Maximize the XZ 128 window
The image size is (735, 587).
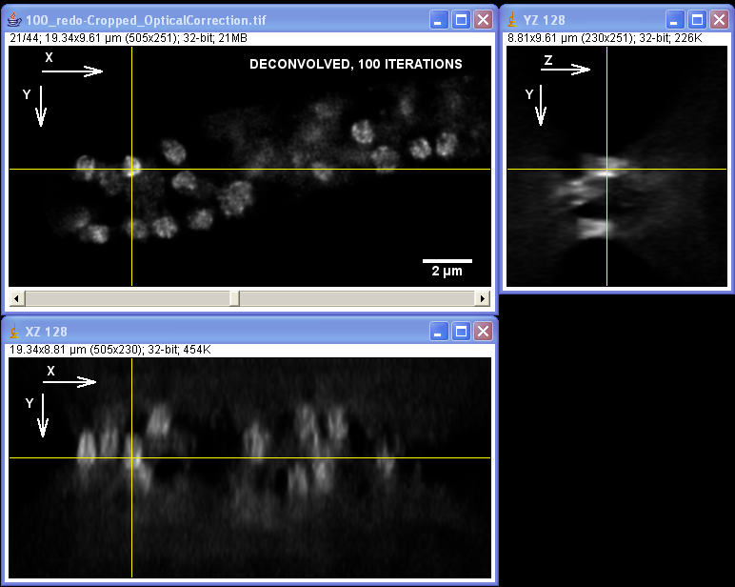tap(461, 332)
